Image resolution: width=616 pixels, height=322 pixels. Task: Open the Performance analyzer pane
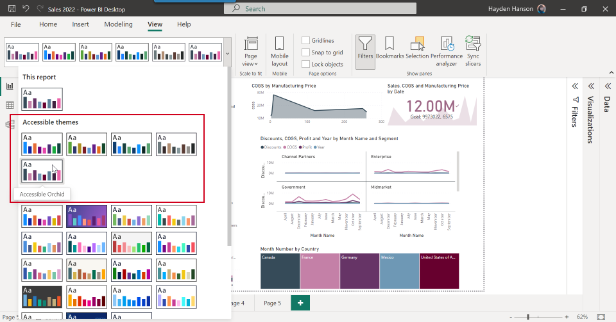[x=447, y=52]
